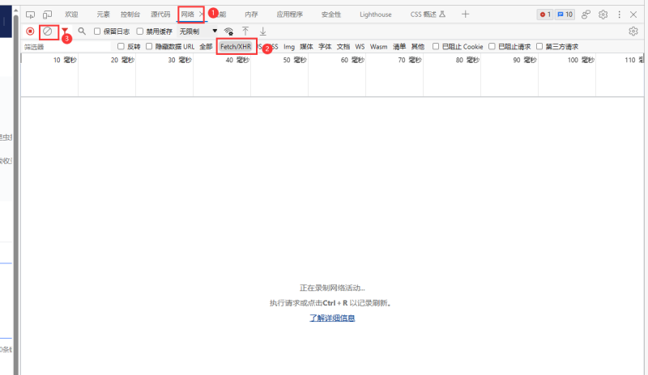Click the feedback people icon
The width and height of the screenshot is (648, 375).
click(586, 15)
